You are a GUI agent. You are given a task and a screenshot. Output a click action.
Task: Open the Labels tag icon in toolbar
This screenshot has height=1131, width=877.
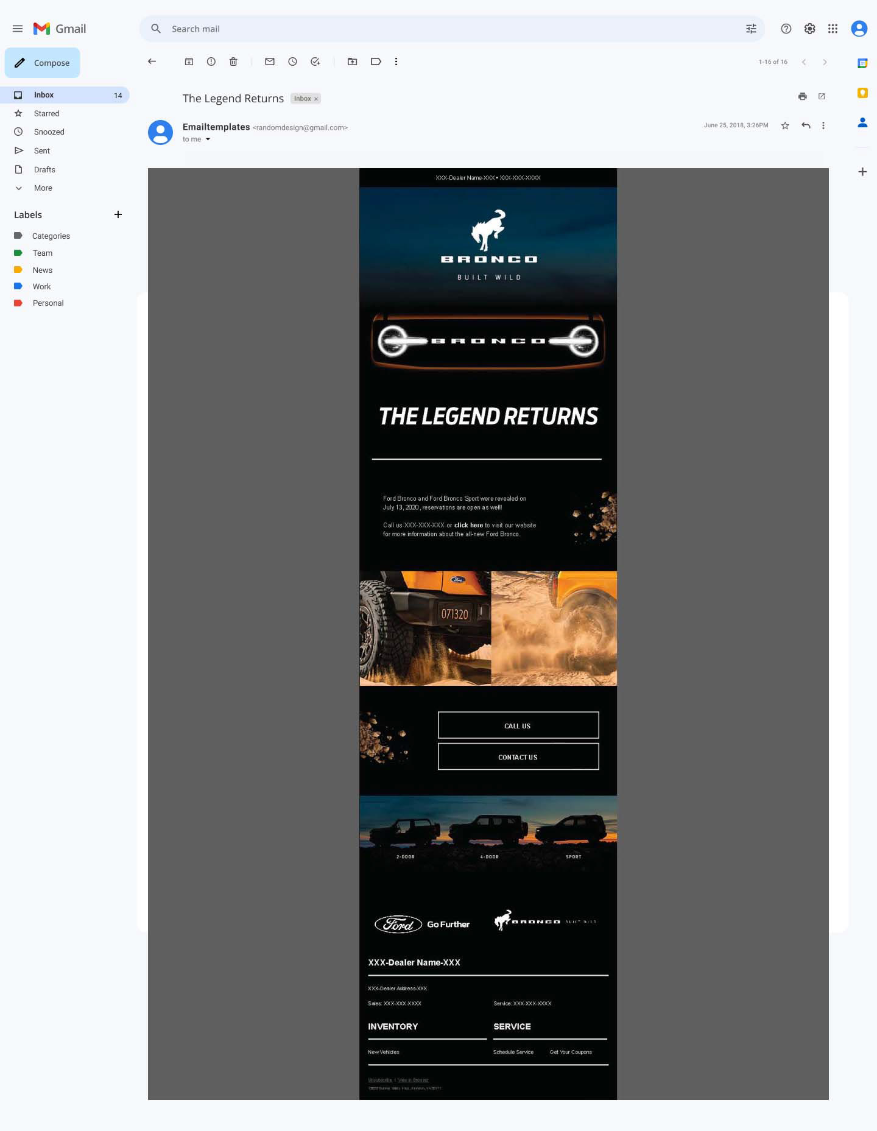(376, 62)
